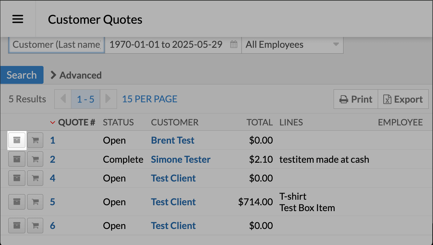Change the 15 PER PAGE setting
This screenshot has height=245, width=433.
150,99
